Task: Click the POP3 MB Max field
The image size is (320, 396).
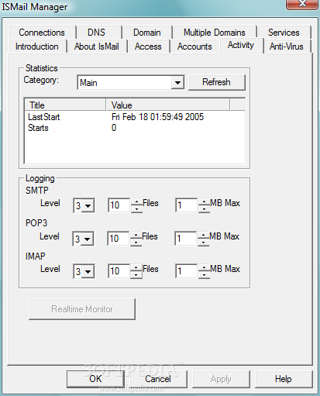Action: click(x=185, y=239)
